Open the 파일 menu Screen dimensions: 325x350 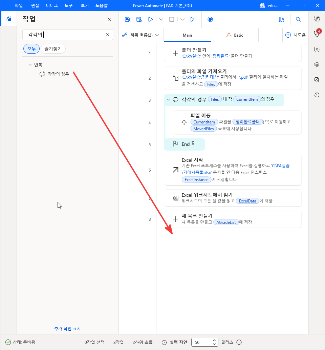click(19, 5)
